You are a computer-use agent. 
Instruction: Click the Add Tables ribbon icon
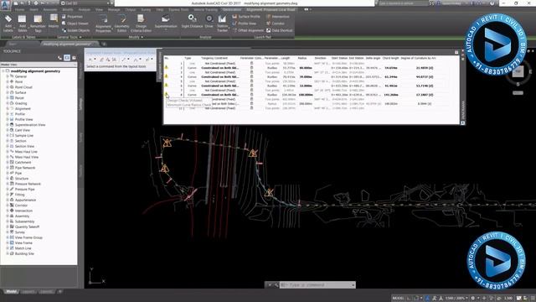(x=23, y=23)
